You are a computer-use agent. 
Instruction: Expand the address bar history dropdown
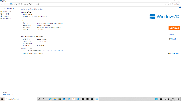point(165,4)
